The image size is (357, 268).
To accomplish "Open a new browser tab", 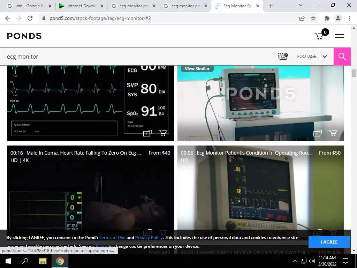I will 271,6.
